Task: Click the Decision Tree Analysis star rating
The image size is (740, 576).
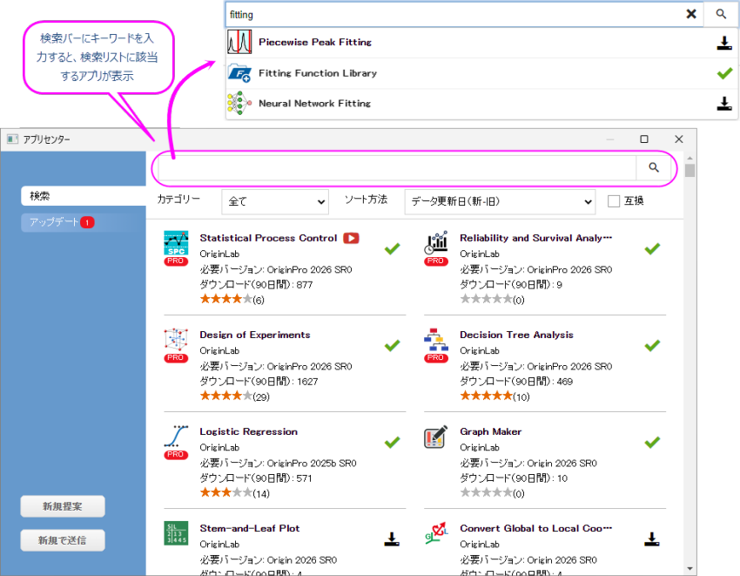Action: 486,396
